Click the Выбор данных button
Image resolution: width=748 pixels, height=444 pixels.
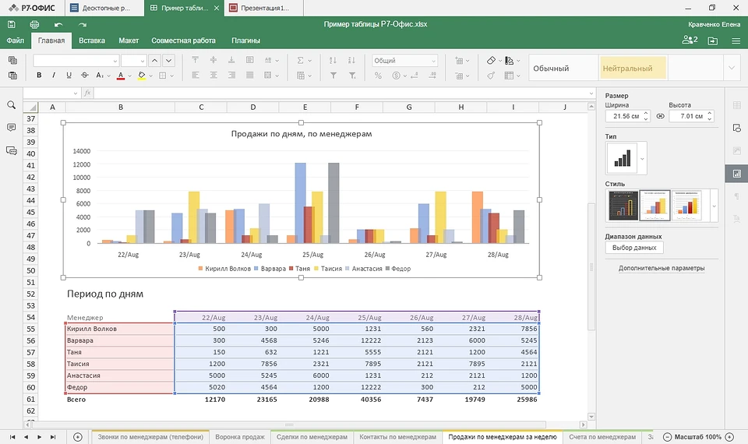click(634, 248)
